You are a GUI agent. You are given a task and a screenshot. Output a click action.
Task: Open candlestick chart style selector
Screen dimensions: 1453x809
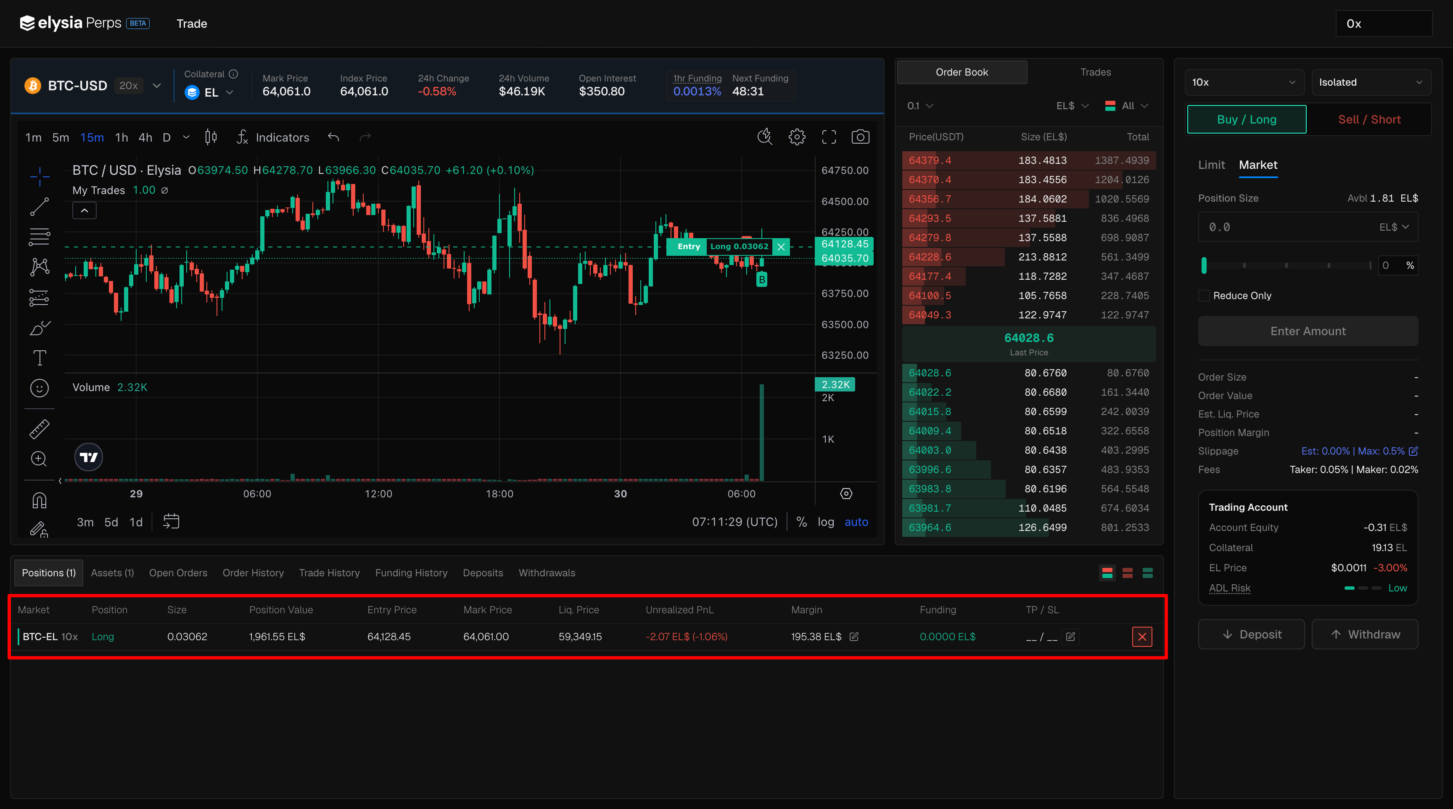tap(211, 137)
